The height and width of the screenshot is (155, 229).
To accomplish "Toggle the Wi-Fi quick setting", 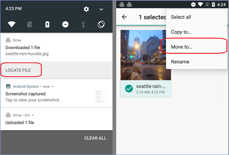I will [x=12, y=24].
